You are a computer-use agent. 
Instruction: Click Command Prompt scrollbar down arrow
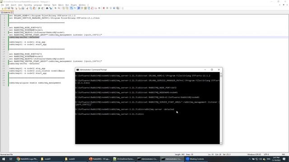[221, 143]
